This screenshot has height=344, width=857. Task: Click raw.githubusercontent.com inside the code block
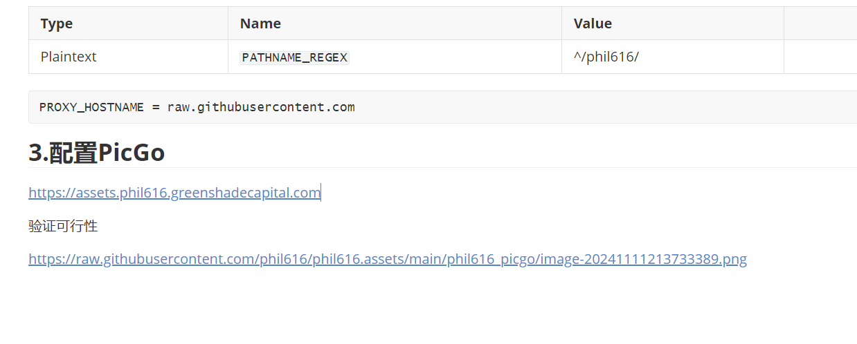click(x=261, y=107)
